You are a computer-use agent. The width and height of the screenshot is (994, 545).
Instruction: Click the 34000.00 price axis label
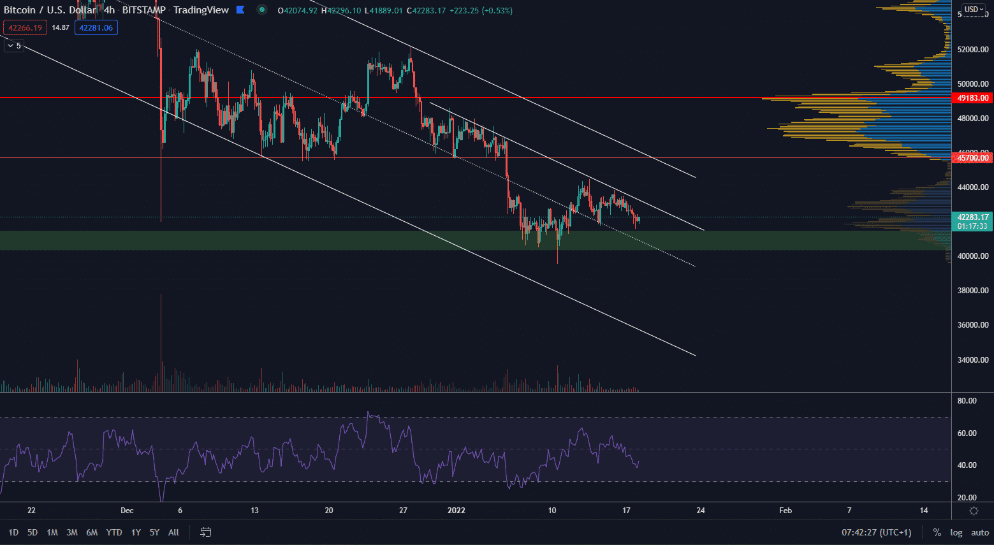[x=973, y=360]
